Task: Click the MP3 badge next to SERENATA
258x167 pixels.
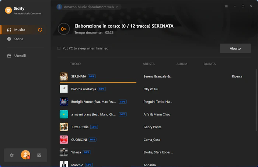Action: coord(92,76)
